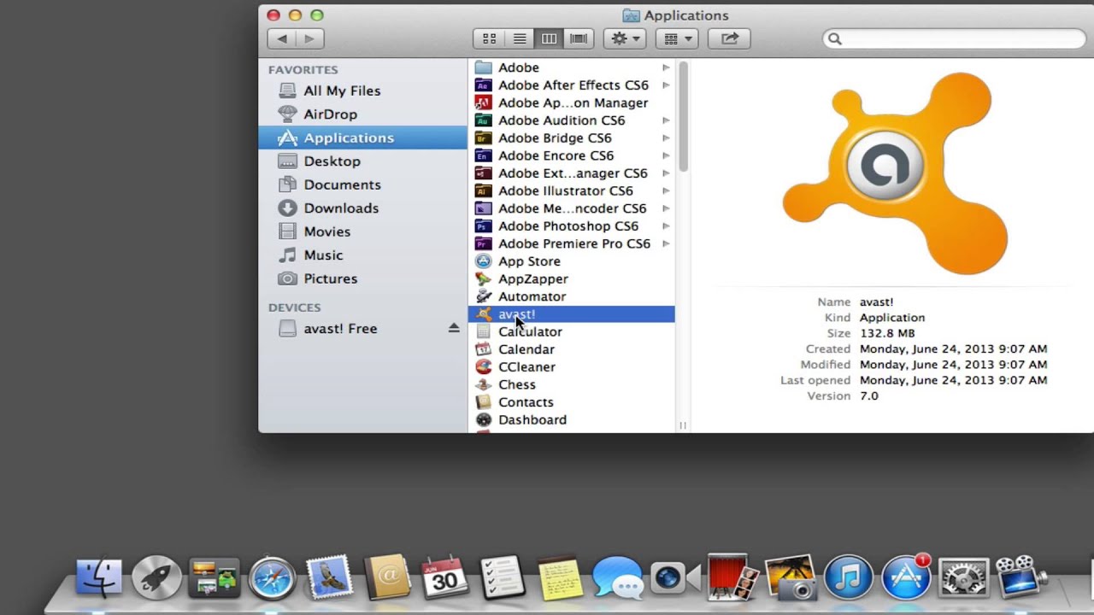Click the version value "7.0"
The image size is (1094, 615).
click(x=869, y=396)
